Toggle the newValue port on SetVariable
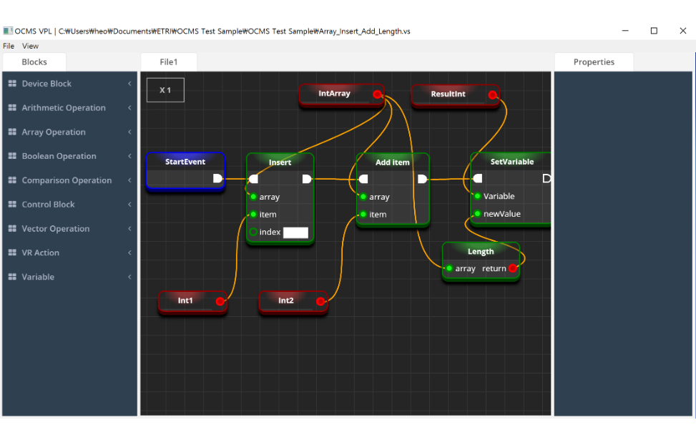Viewport: 696px width, 440px height. coord(477,213)
